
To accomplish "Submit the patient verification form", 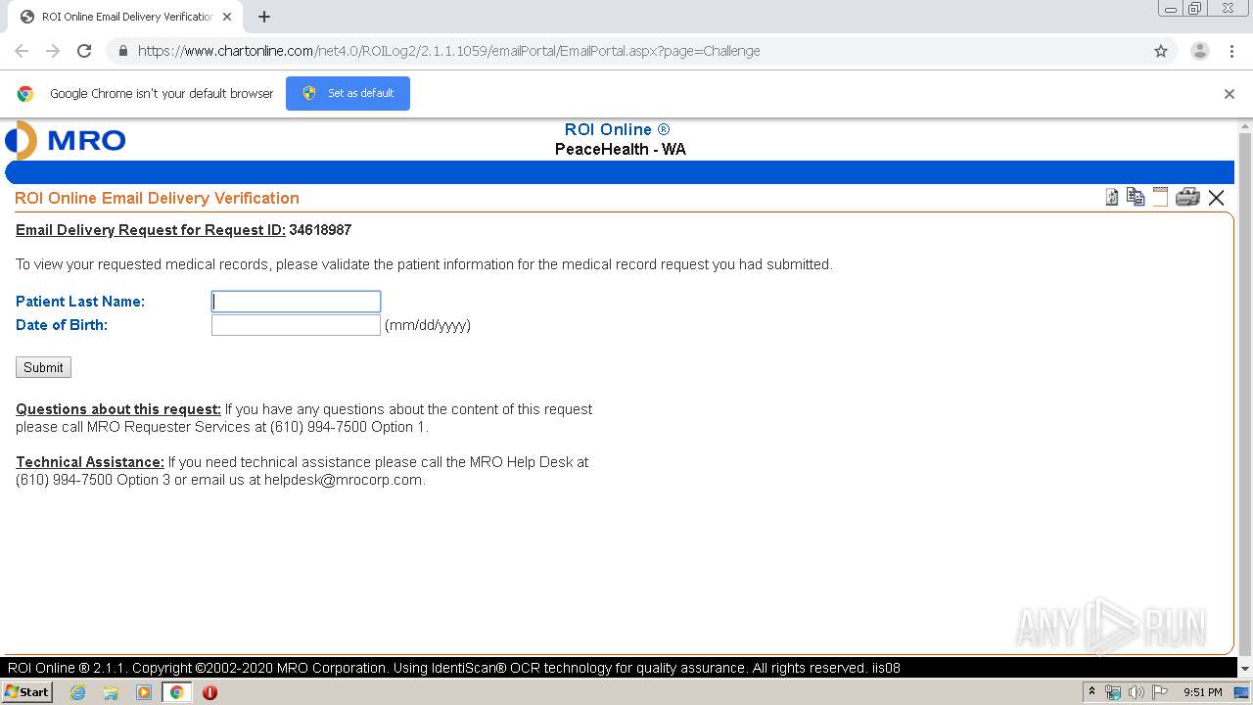I will [x=43, y=367].
